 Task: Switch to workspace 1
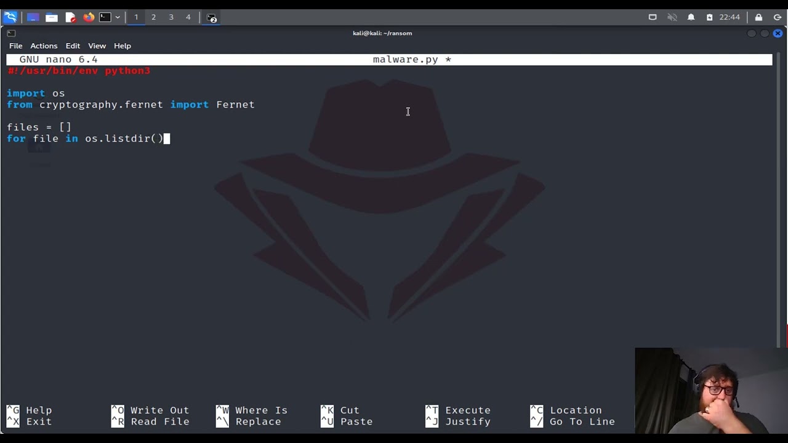coord(136,17)
